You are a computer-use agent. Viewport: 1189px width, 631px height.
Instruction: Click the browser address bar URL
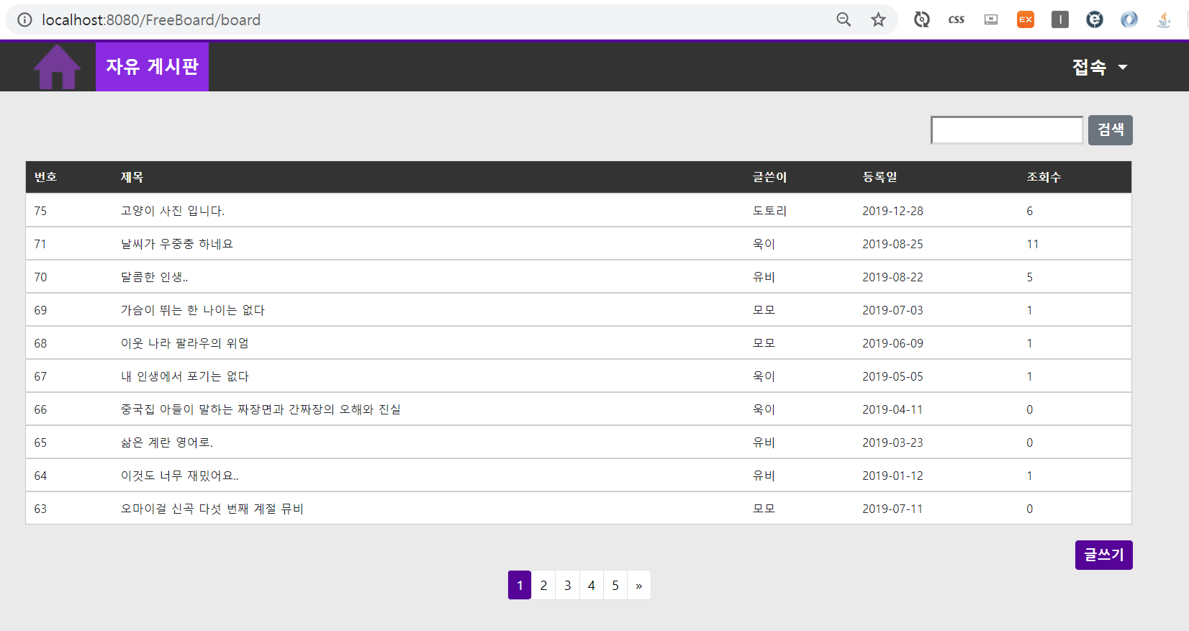[x=151, y=19]
